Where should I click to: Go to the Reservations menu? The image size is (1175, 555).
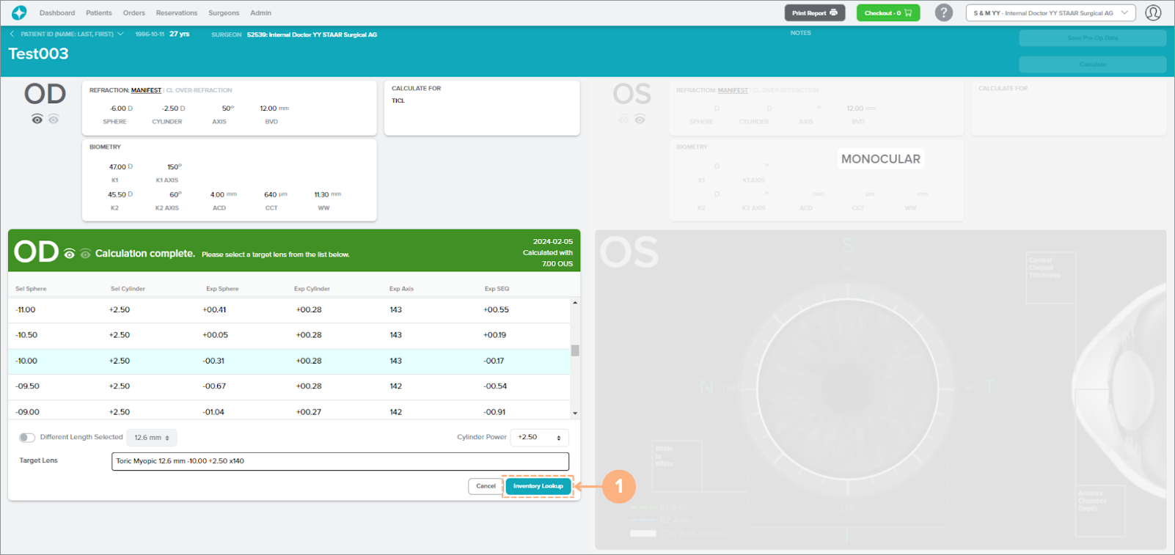click(x=177, y=12)
